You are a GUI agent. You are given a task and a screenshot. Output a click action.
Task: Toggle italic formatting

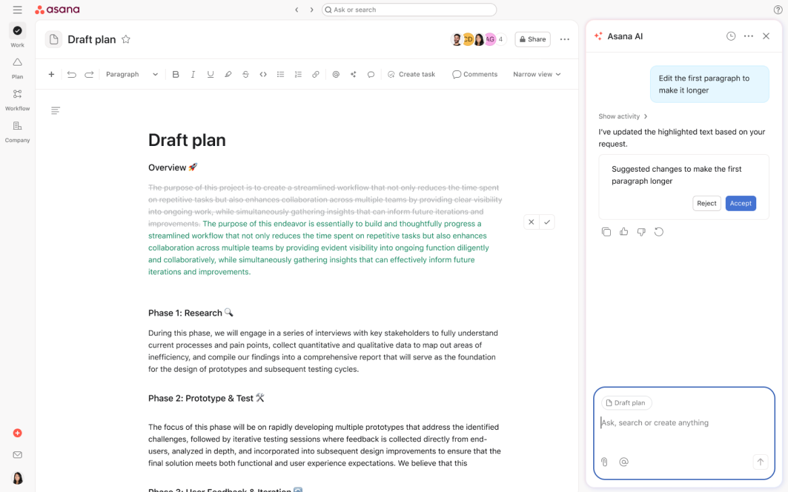click(193, 74)
